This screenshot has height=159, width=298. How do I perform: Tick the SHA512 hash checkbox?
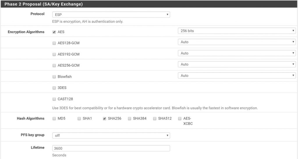155,119
